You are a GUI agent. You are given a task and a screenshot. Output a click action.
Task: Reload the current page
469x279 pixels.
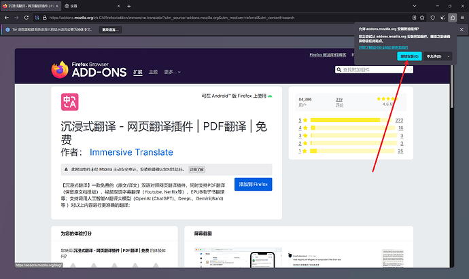point(27,18)
